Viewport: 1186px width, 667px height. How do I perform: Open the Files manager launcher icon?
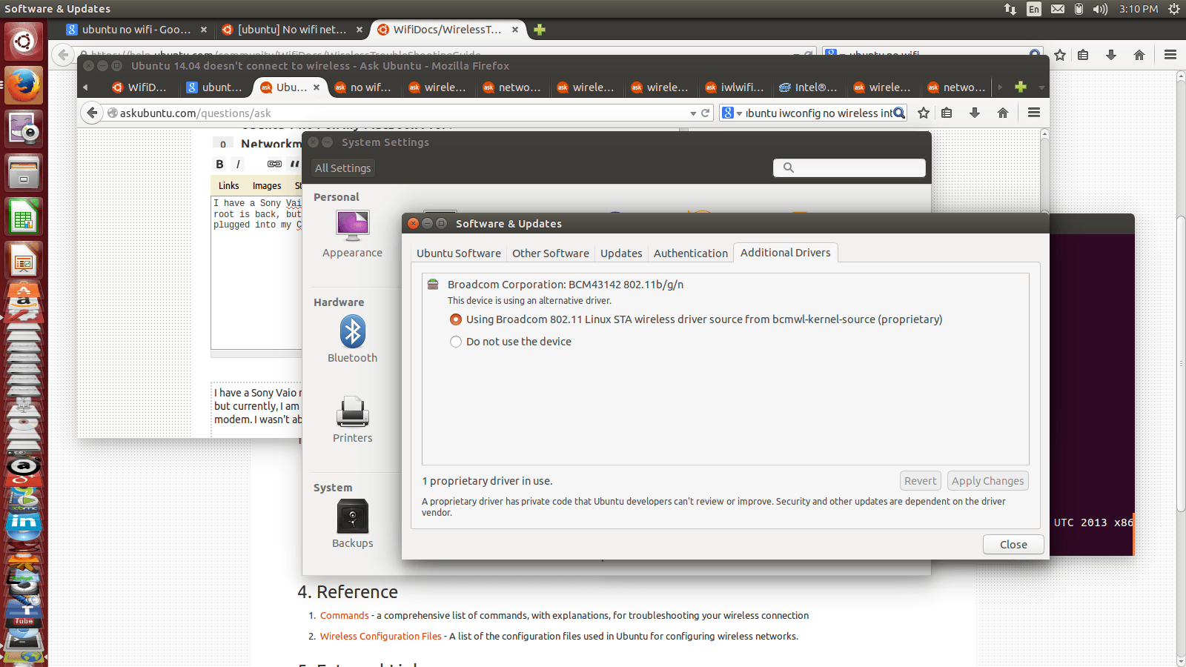point(24,172)
